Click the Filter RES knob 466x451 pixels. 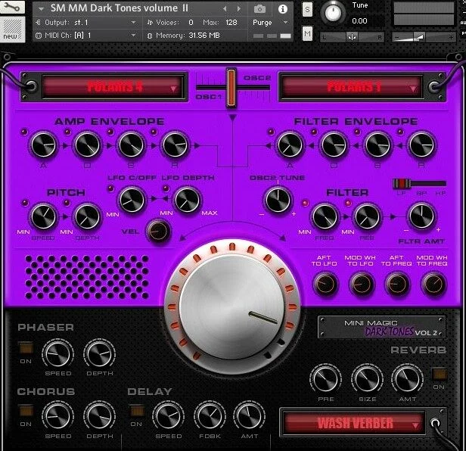click(x=367, y=216)
